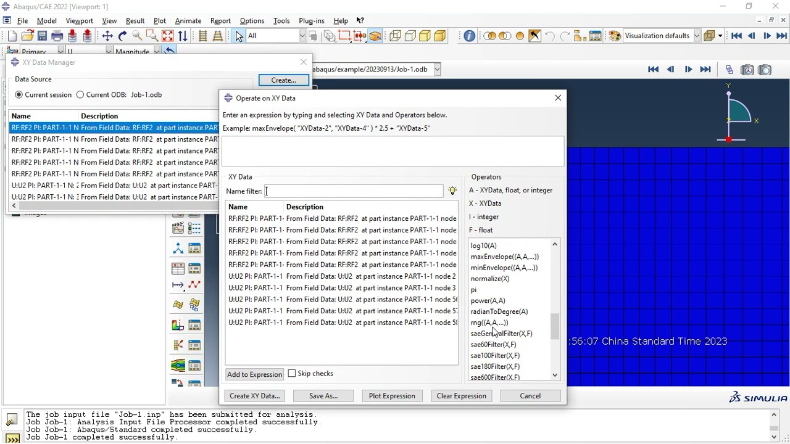Click the camera snapshot icon in viewport toolbar
Screen dimensions: 790x444
(765, 70)
